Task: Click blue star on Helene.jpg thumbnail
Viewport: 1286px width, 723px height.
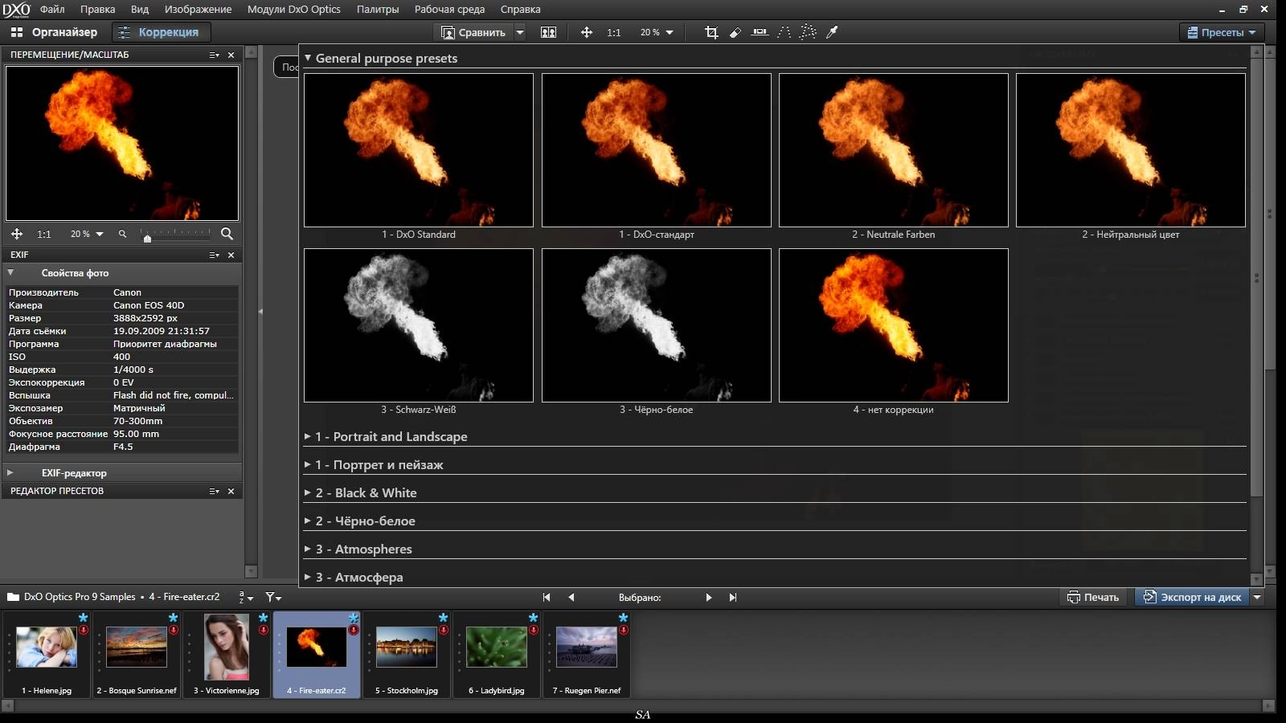Action: click(x=83, y=617)
